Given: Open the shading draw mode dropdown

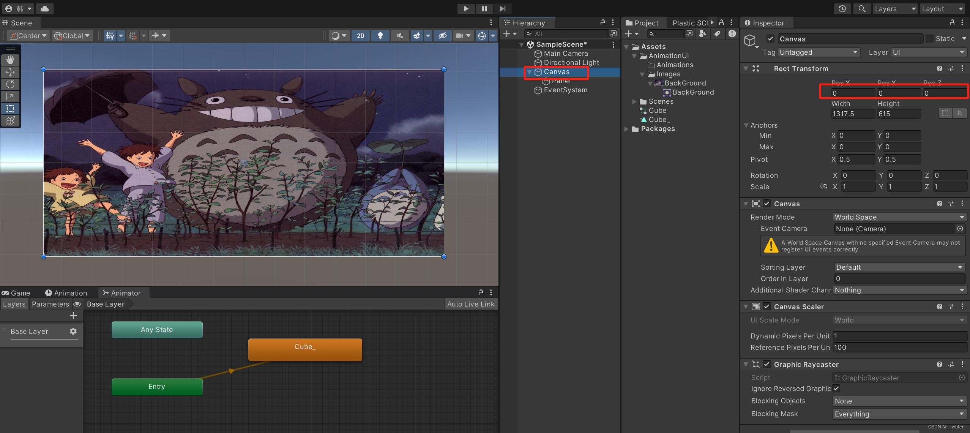Looking at the screenshot, I should point(339,36).
